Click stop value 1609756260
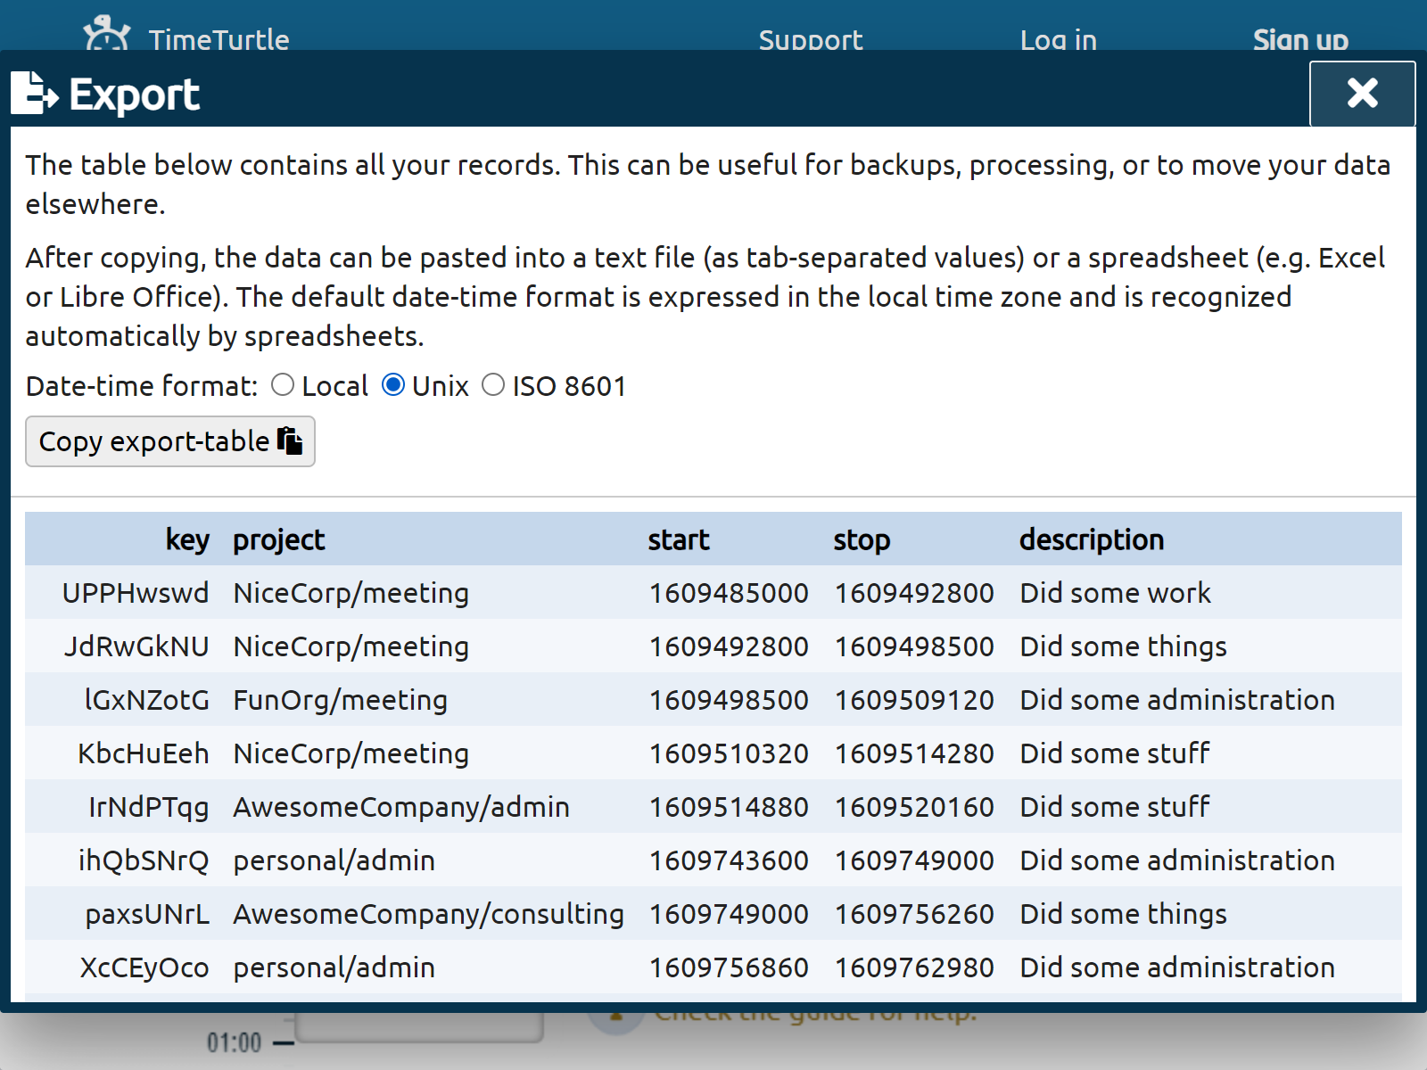The image size is (1427, 1070). coord(914,914)
